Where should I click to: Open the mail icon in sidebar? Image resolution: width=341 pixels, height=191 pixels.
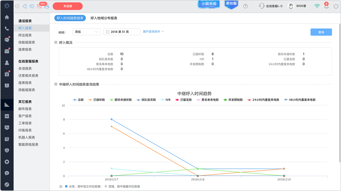point(7,51)
